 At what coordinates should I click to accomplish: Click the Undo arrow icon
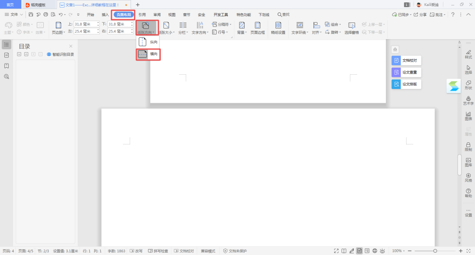coord(60,15)
